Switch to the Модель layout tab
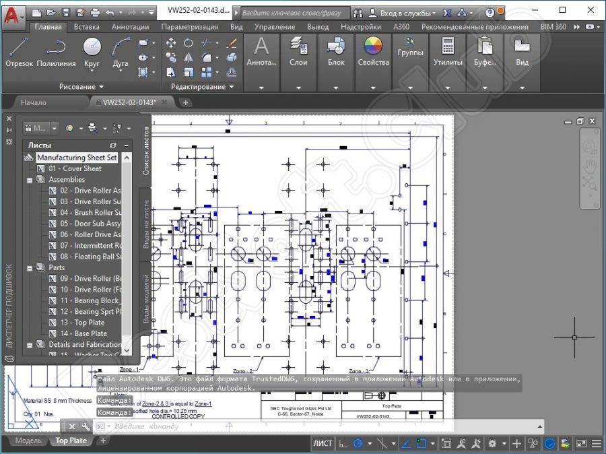Screen dimensions: 606x454 [x=28, y=441]
